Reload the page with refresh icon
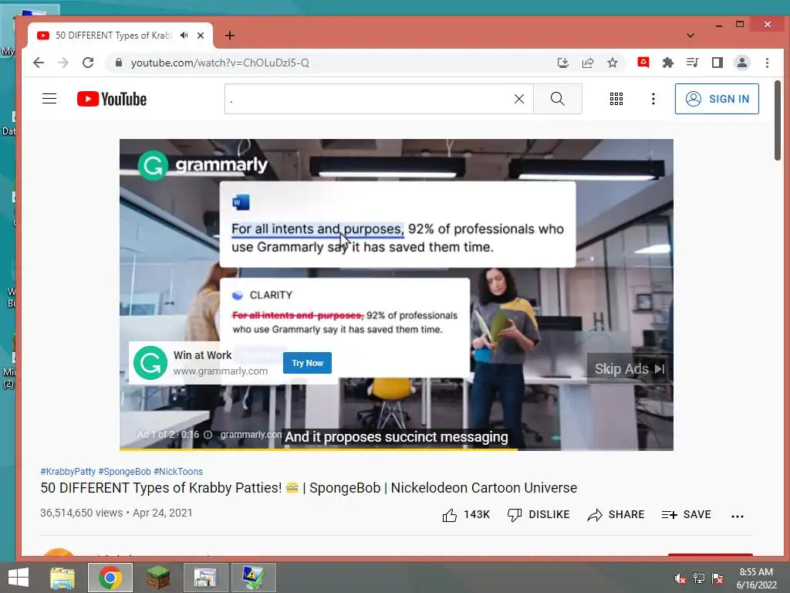 tap(88, 63)
